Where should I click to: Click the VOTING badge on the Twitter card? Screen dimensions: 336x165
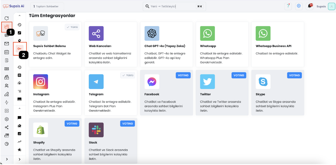(x=239, y=75)
